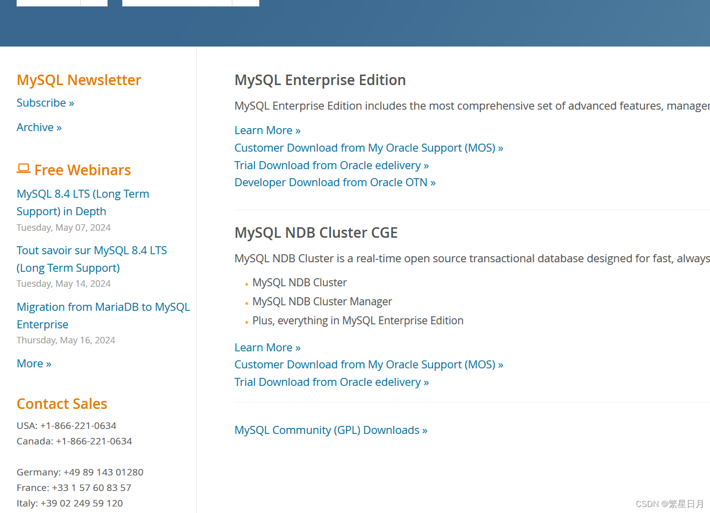Open Customer Download from MOS under Enterprise Edition
Screen dimensions: 710x513
(x=369, y=148)
